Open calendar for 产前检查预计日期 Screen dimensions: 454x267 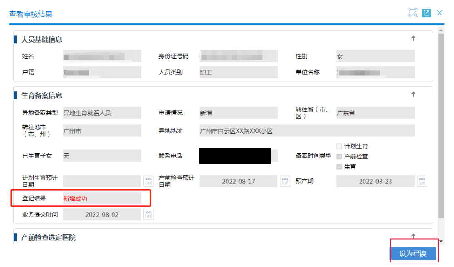[x=285, y=181]
